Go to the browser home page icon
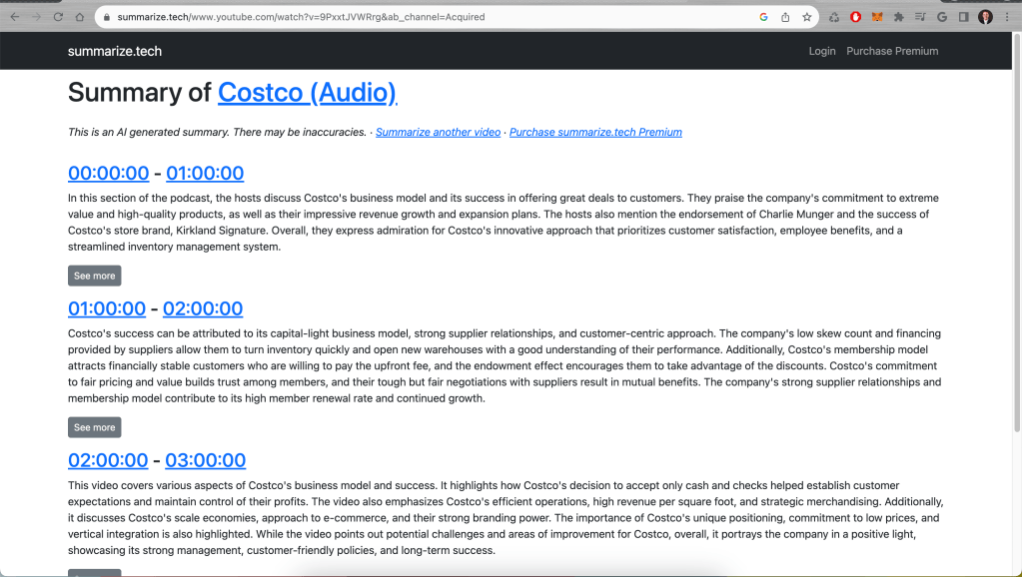This screenshot has height=577, width=1022. 79,17
